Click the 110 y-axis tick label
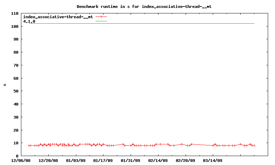The width and height of the screenshot is (275, 165). point(14,13)
